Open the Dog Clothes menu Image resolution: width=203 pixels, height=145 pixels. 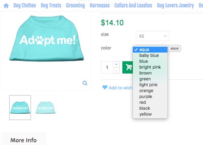24,5
